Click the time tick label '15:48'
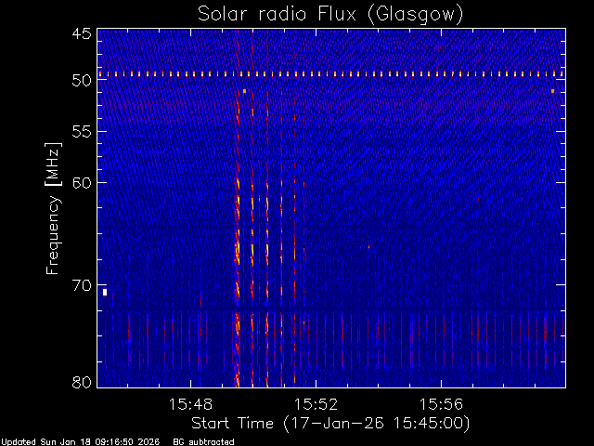Image resolution: width=594 pixels, height=446 pixels. [x=190, y=404]
